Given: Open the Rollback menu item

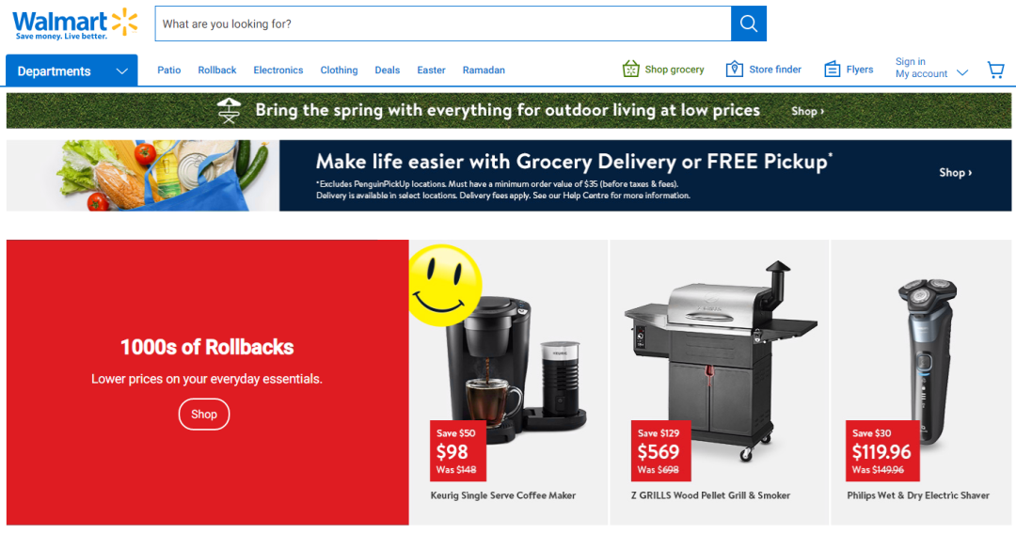Looking at the screenshot, I should point(217,70).
